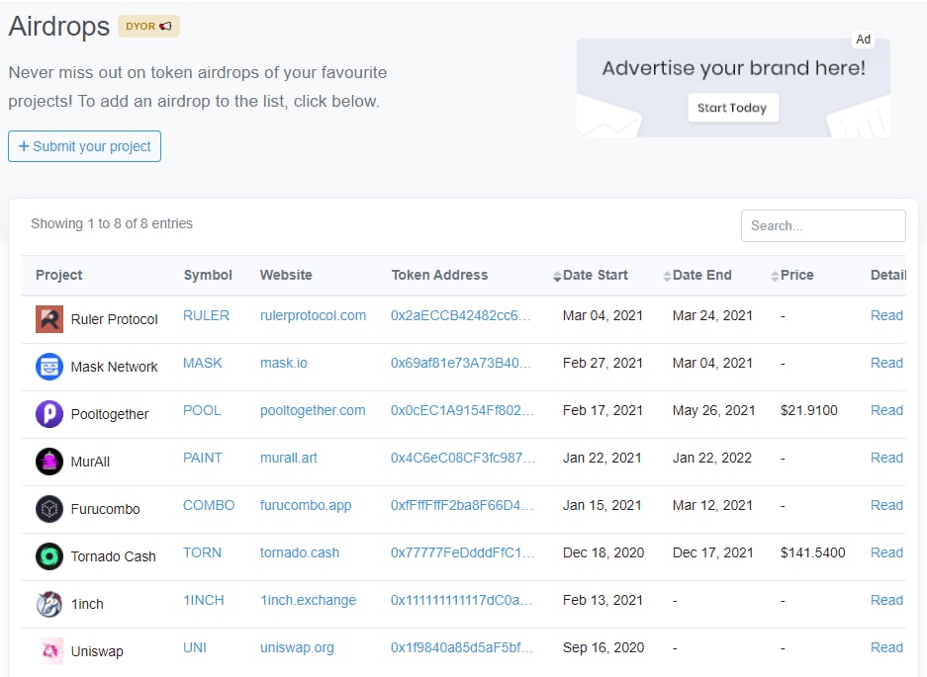Open the 1inch.exchange website link
Viewport: 927px width, 677px height.
click(308, 600)
